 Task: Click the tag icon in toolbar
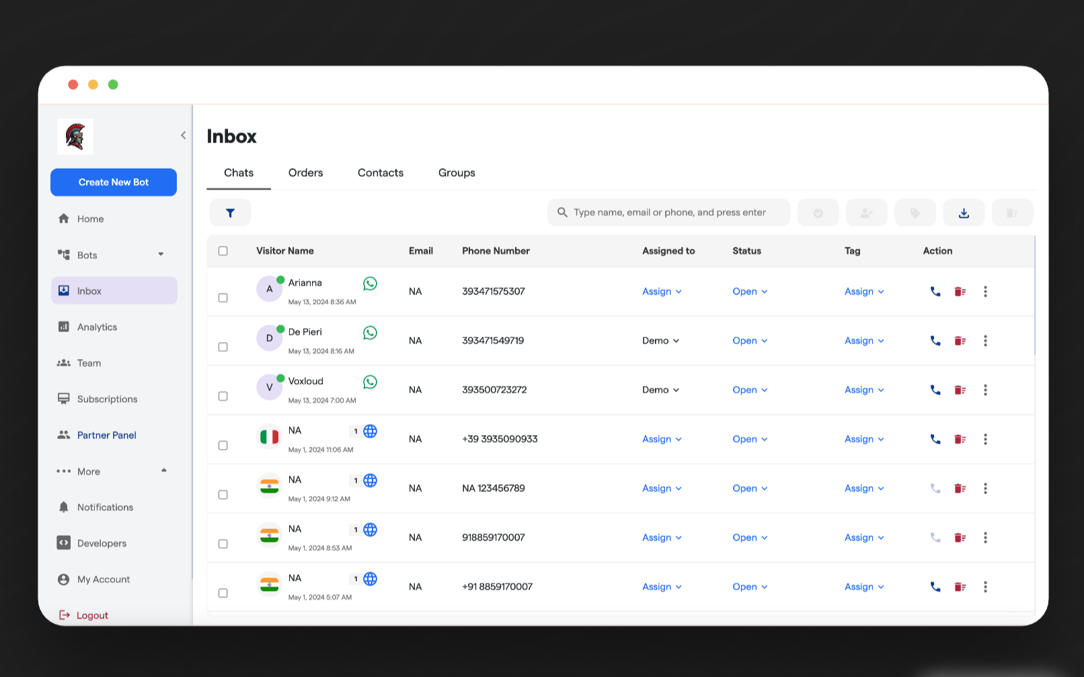point(915,213)
